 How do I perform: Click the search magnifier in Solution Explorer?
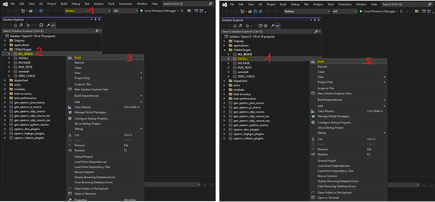[x=96, y=31]
